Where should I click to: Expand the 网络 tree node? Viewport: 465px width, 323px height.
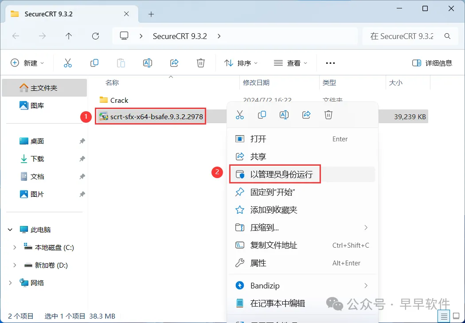pos(10,283)
